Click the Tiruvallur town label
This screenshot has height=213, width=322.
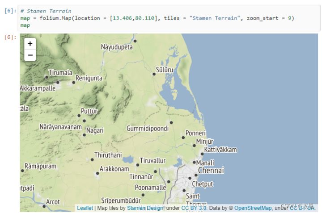tap(153, 160)
